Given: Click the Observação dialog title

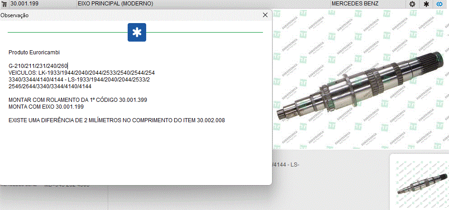Looking at the screenshot, I should [14, 15].
